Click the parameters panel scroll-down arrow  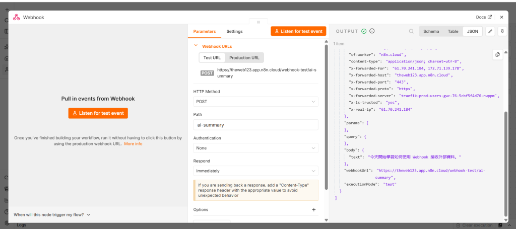tap(326, 220)
